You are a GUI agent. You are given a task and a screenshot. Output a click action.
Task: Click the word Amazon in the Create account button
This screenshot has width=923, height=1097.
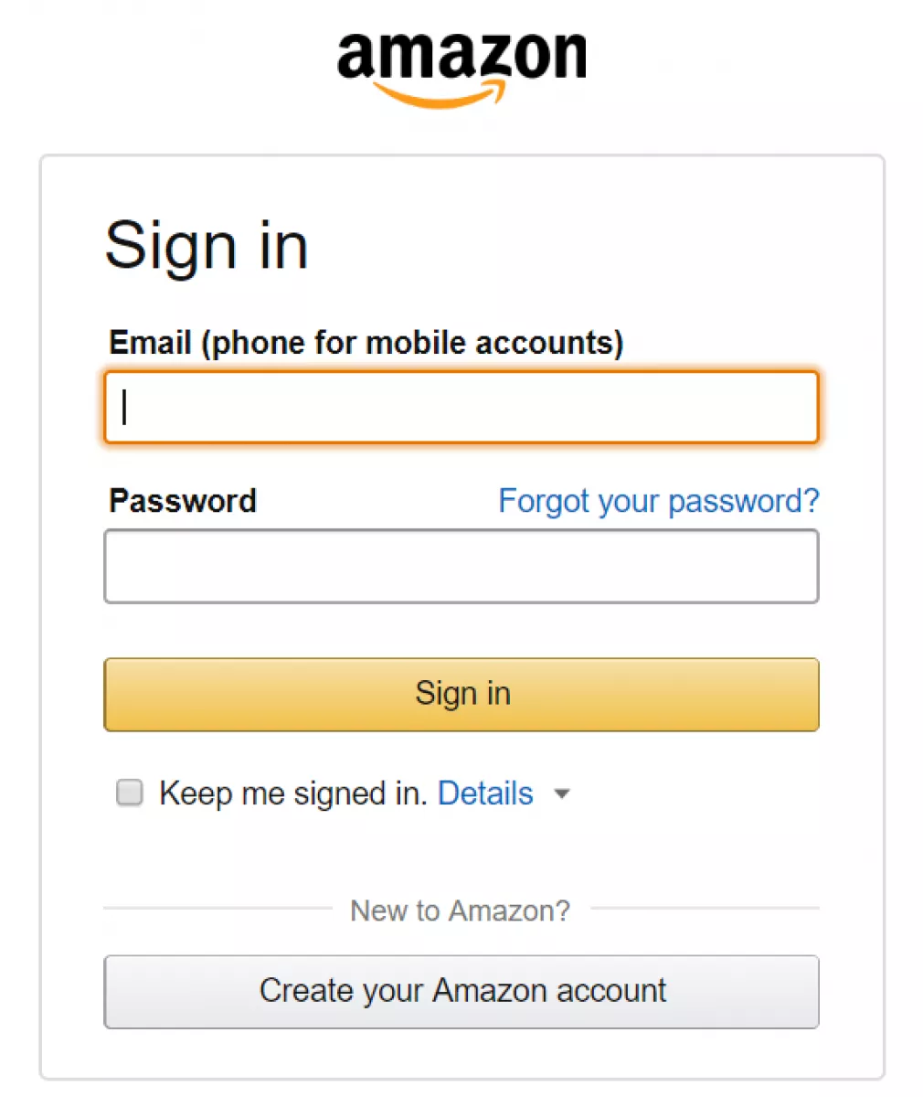(489, 991)
